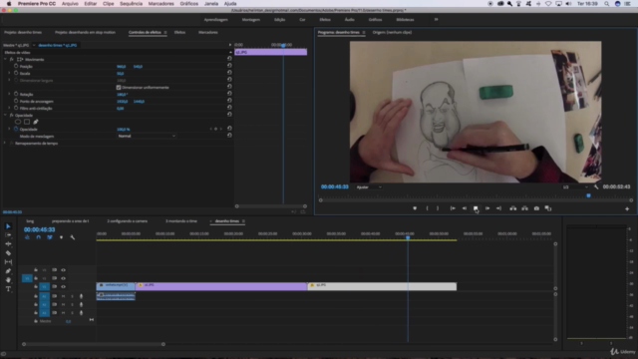Viewport: 638px width, 359px height.
Task: Switch to Cor workspace
Action: [x=302, y=20]
